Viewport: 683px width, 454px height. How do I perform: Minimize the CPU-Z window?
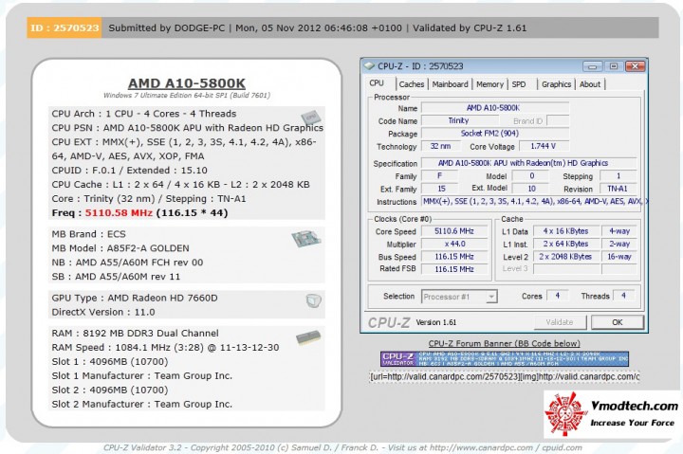(592, 66)
